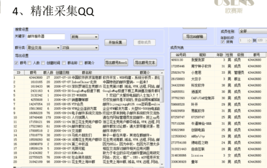Viewport: 267px width, 168px height.
Task: Click scroll down arrow of group list
Action: pos(162,164)
